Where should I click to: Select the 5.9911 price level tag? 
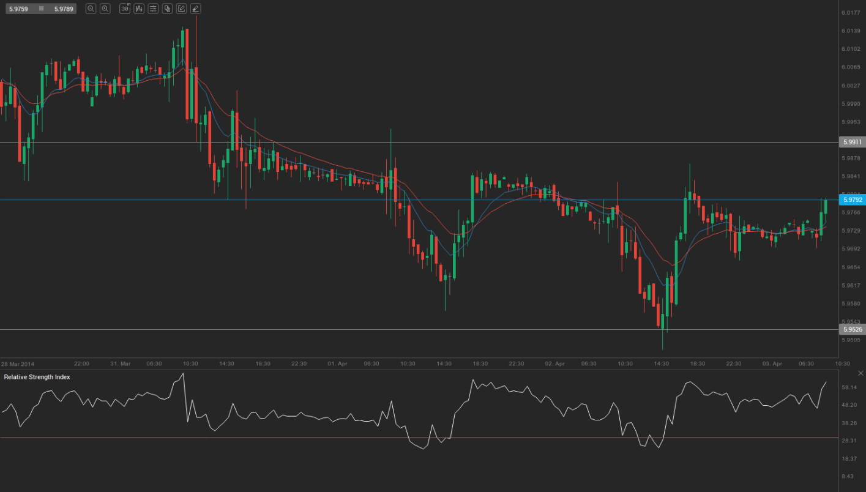coord(852,142)
